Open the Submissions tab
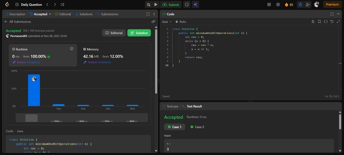Image resolution: width=344 pixels, height=155 pixels. point(107,14)
